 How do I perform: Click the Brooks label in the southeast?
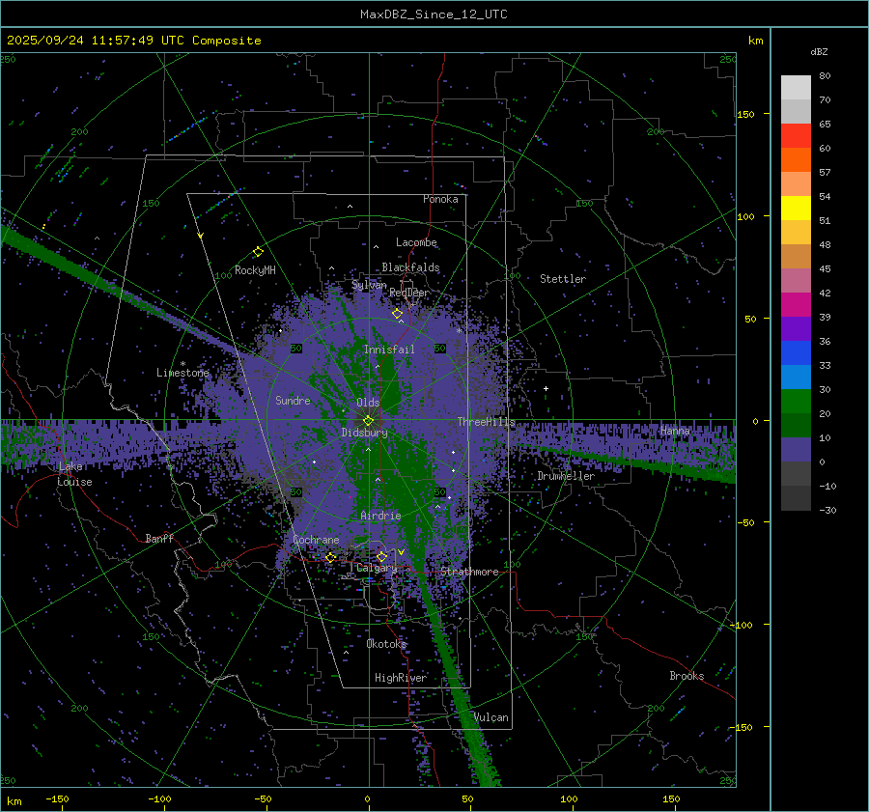pyautogui.click(x=687, y=676)
